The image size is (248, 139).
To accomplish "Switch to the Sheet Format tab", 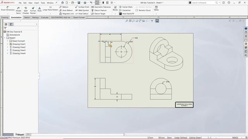I will coord(79,17).
